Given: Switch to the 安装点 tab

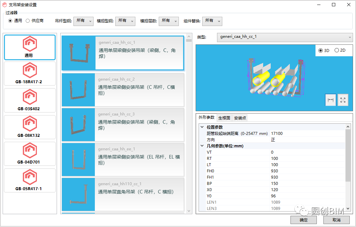Looking at the screenshot, I should (240, 118).
